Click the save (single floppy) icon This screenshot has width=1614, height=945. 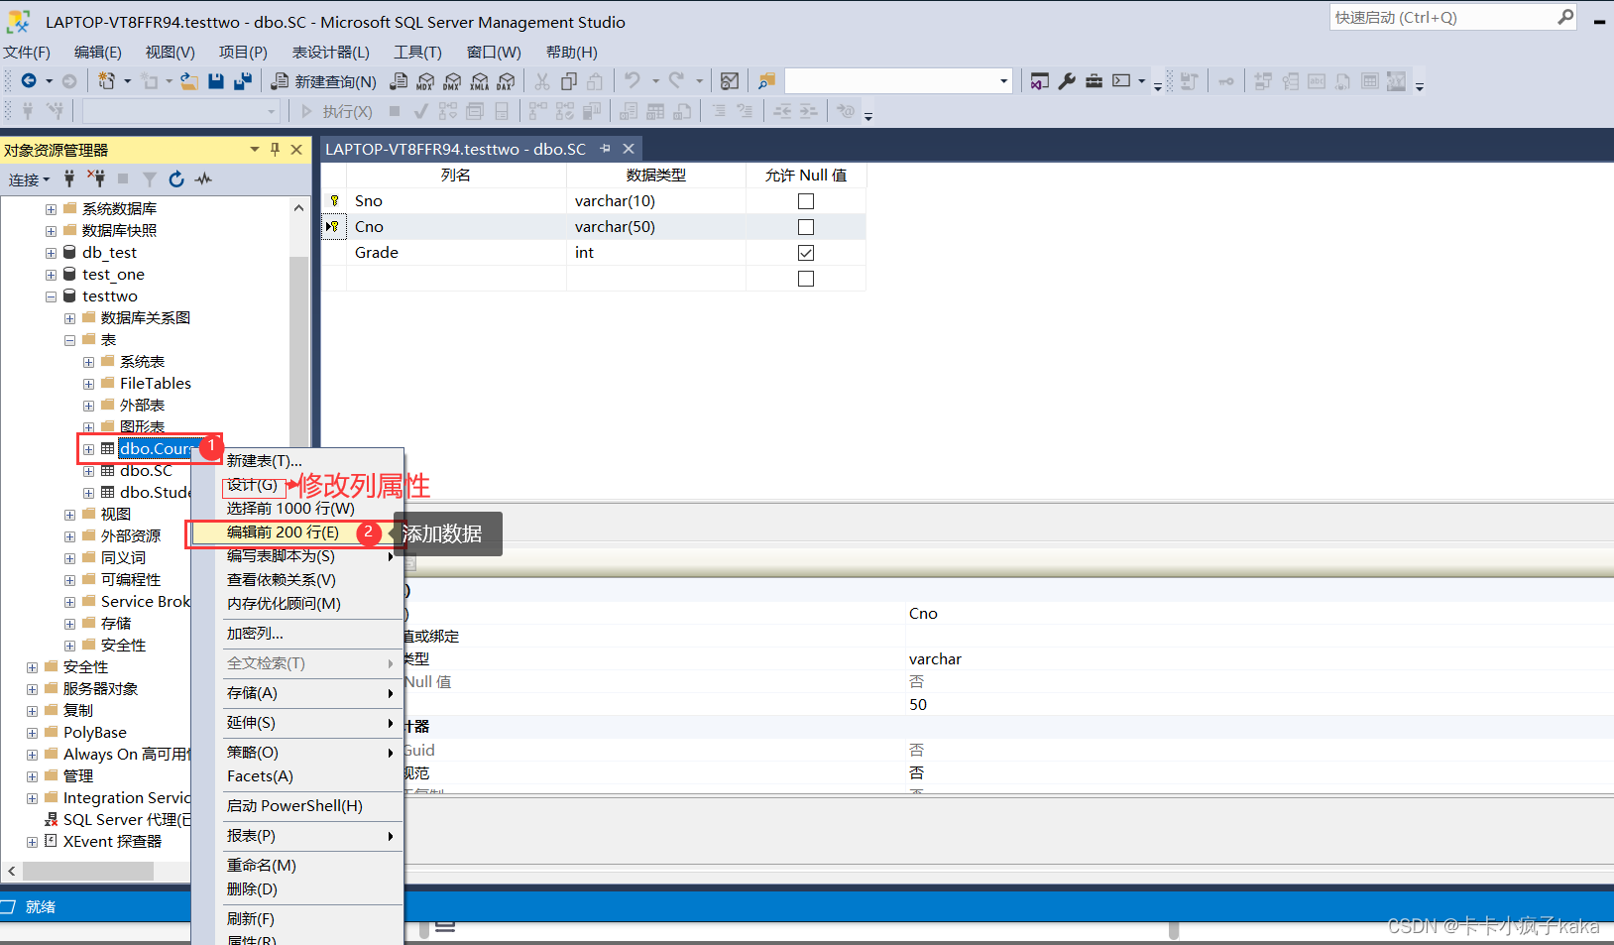(216, 81)
